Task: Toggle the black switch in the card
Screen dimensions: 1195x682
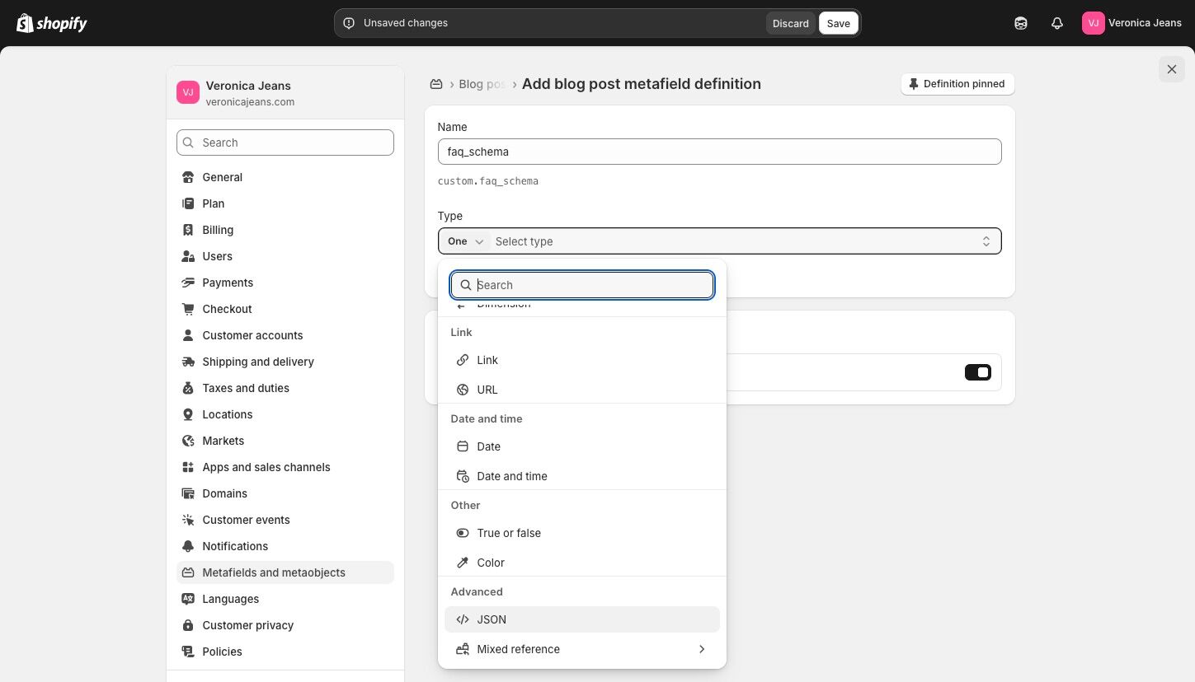Action: point(977,372)
